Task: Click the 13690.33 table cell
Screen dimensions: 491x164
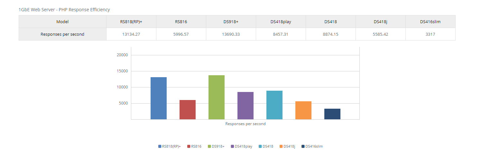Action: [231, 34]
